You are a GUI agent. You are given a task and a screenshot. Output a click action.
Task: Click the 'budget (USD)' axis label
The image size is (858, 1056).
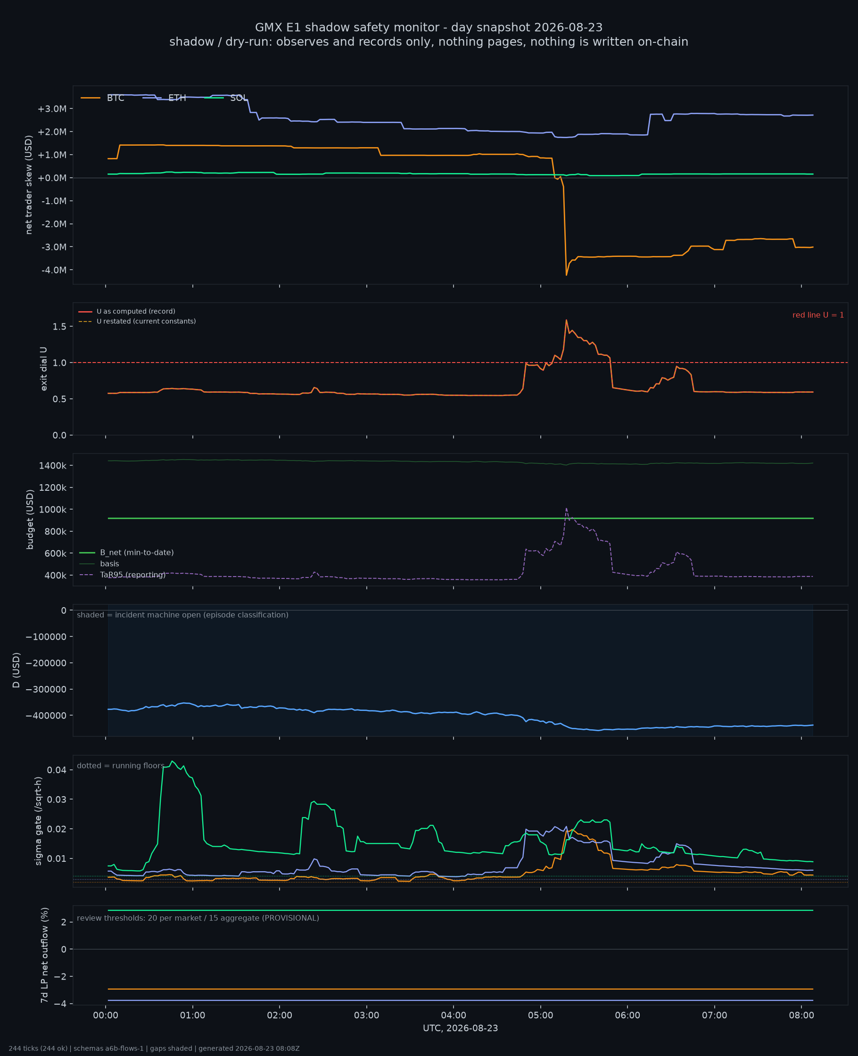(30, 520)
